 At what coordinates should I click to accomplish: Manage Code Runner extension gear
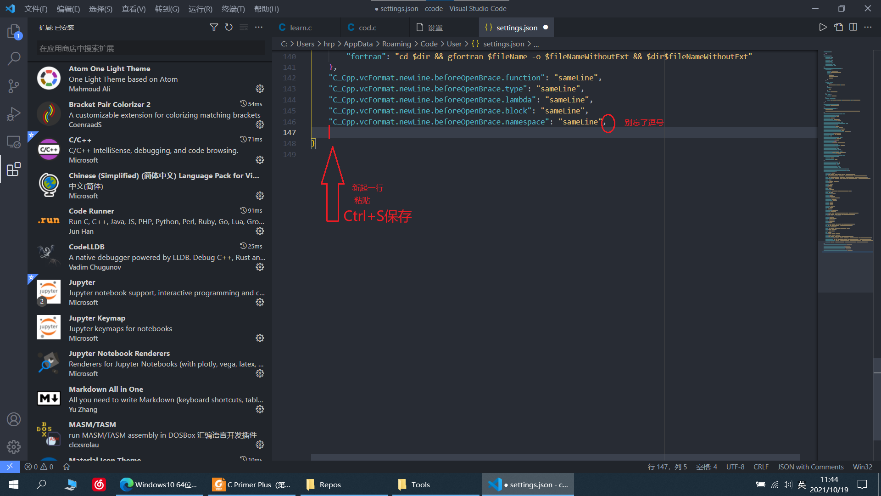260,231
